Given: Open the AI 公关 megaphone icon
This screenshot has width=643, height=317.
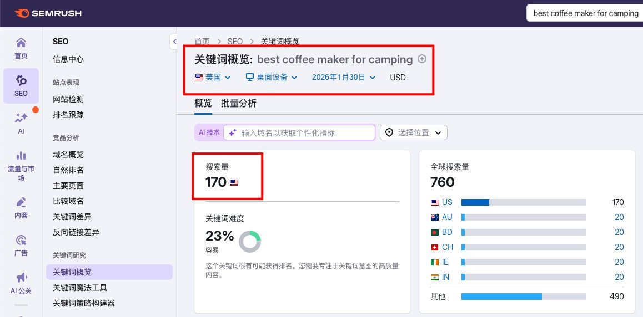Looking at the screenshot, I should [21, 277].
